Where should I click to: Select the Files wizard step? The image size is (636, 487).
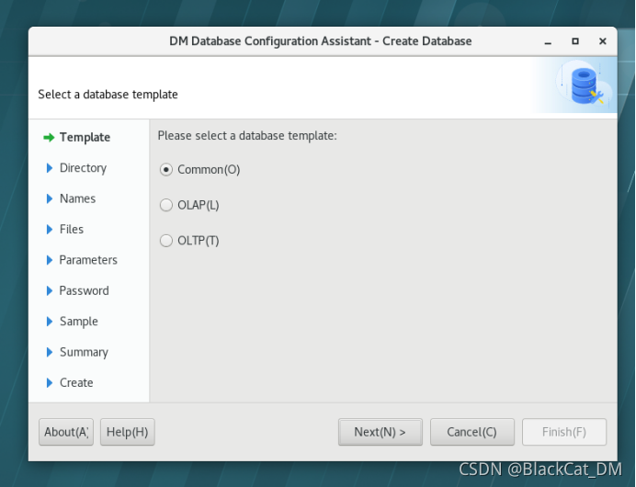pyautogui.click(x=72, y=229)
